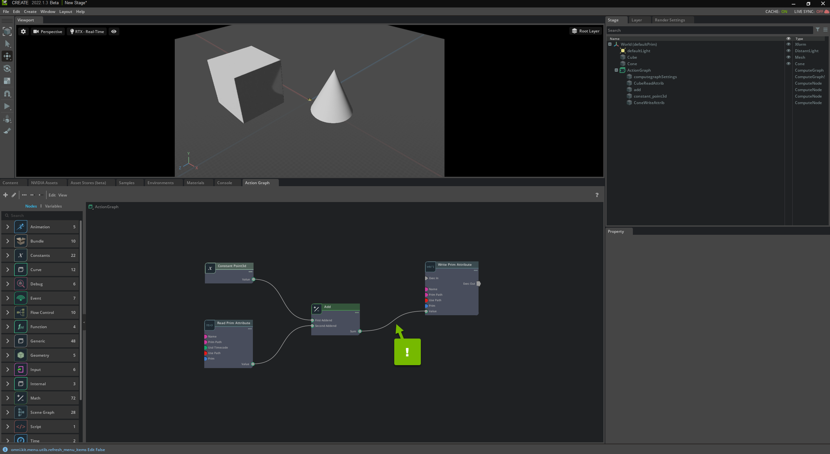Click the two-bright-dots partial expansion icon
830x454 pixels.
[x=32, y=195]
